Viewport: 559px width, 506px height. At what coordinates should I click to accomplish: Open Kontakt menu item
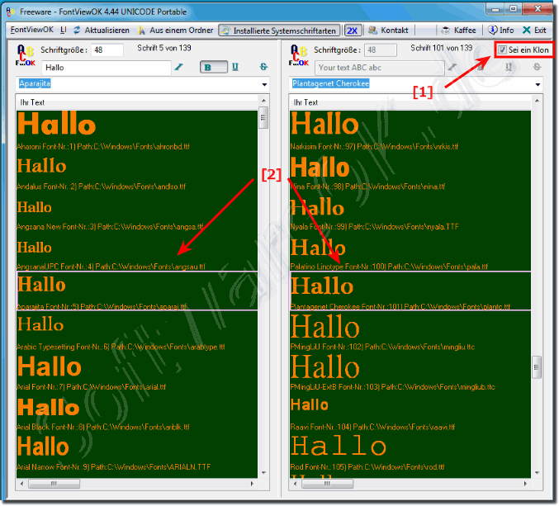[x=388, y=31]
